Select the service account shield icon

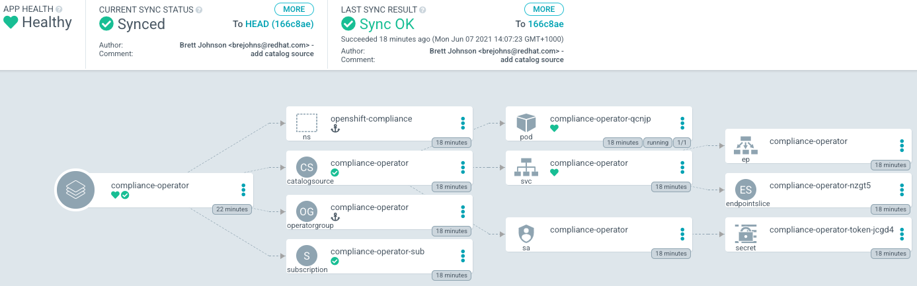tap(526, 234)
